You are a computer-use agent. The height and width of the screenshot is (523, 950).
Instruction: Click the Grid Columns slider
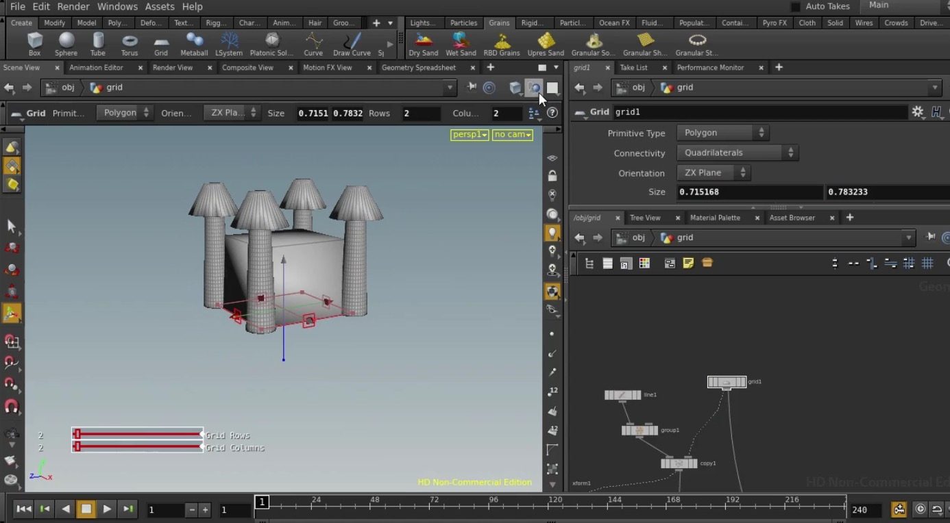pyautogui.click(x=137, y=446)
